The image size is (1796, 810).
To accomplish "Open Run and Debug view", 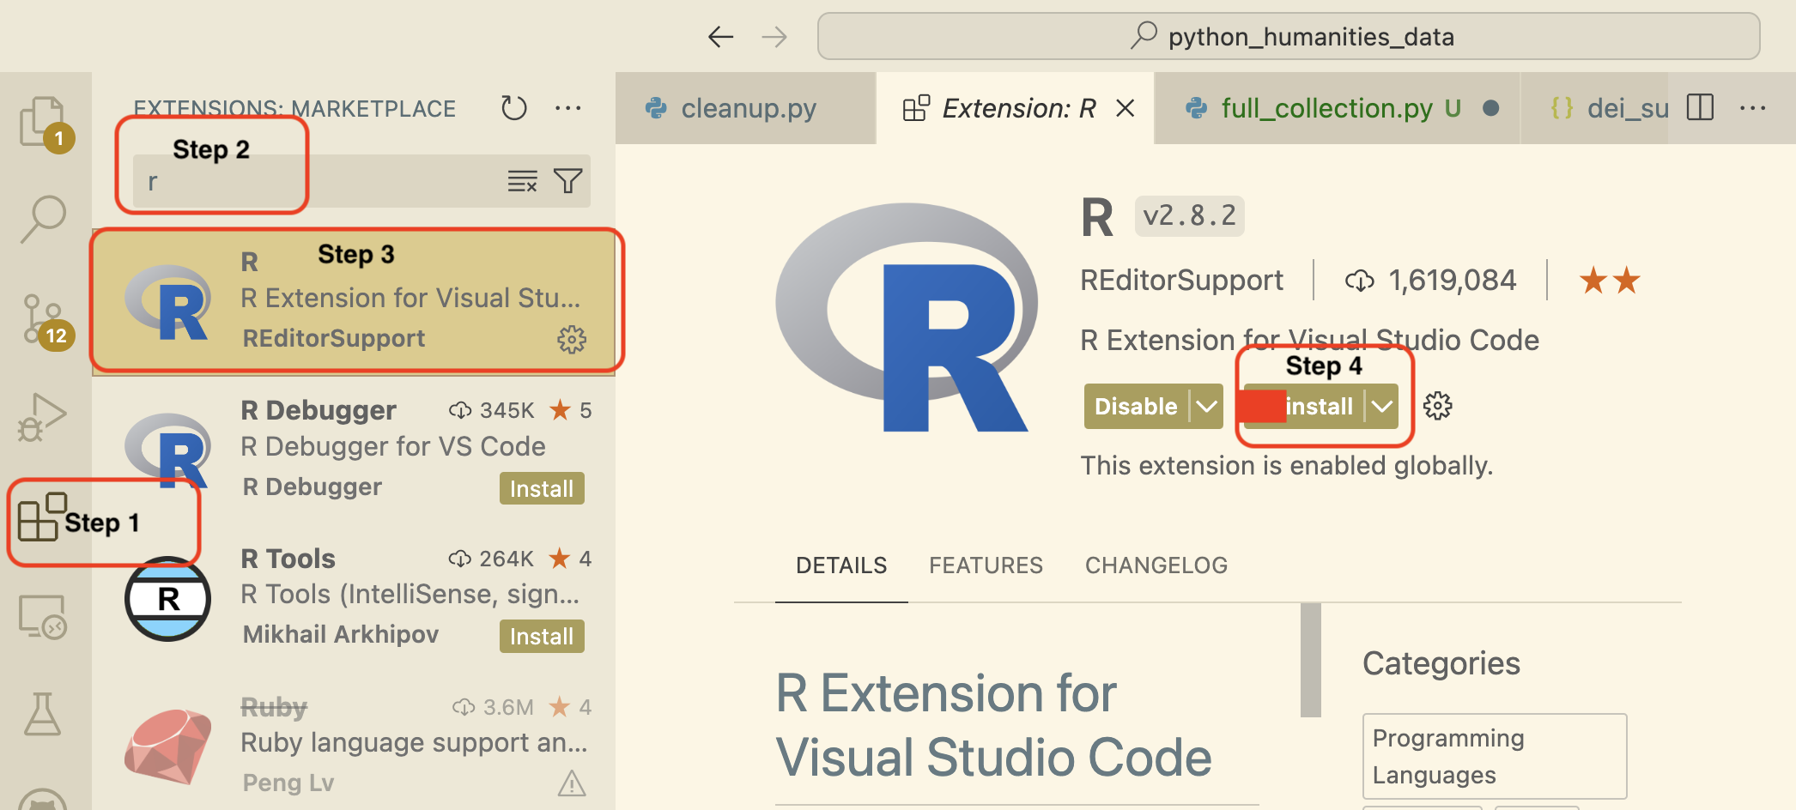I will (43, 418).
